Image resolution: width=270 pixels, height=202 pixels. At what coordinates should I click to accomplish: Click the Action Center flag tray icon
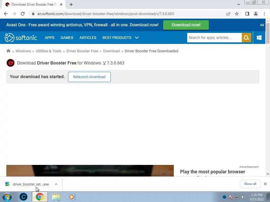(231, 197)
